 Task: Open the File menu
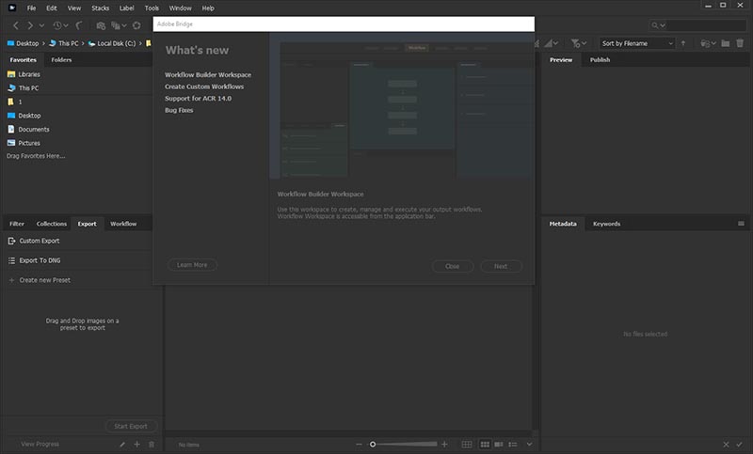click(31, 8)
